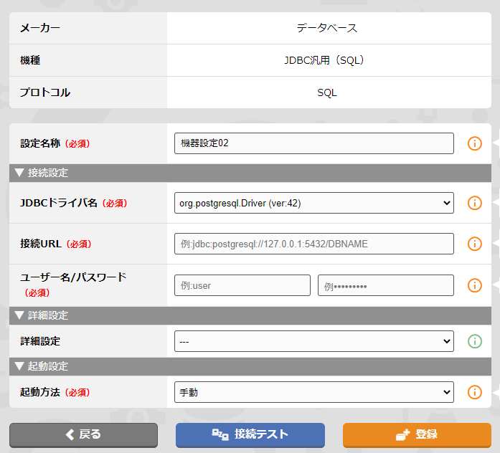Click the green info icon for 詳細設定
This screenshot has height=453, width=500.
(474, 341)
